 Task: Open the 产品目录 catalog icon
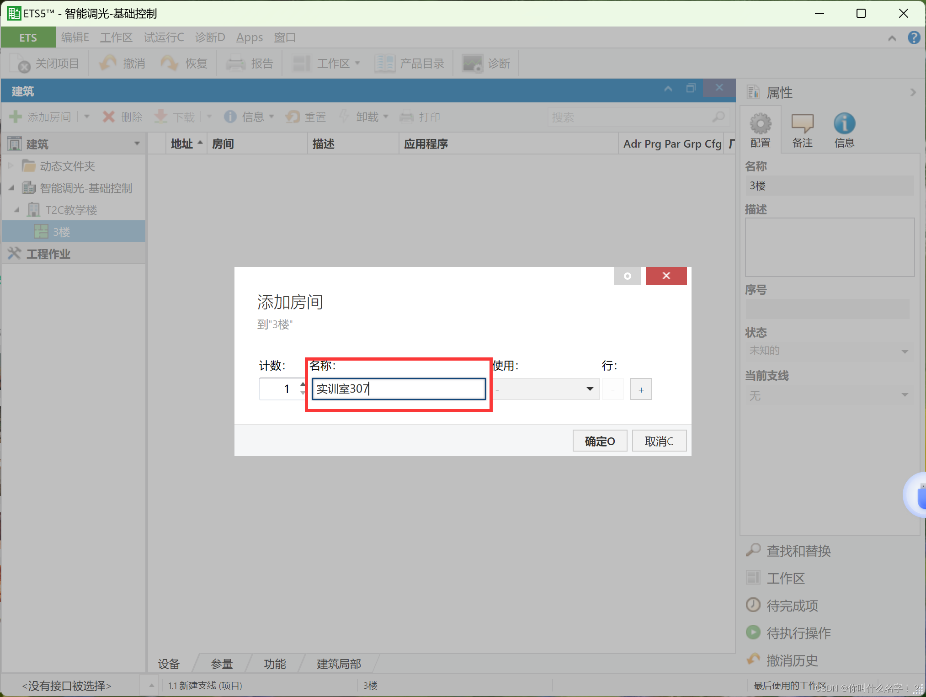384,64
